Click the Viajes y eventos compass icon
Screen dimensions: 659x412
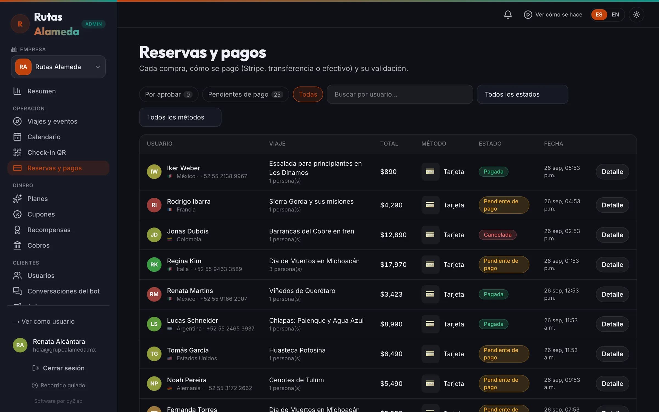click(x=17, y=121)
